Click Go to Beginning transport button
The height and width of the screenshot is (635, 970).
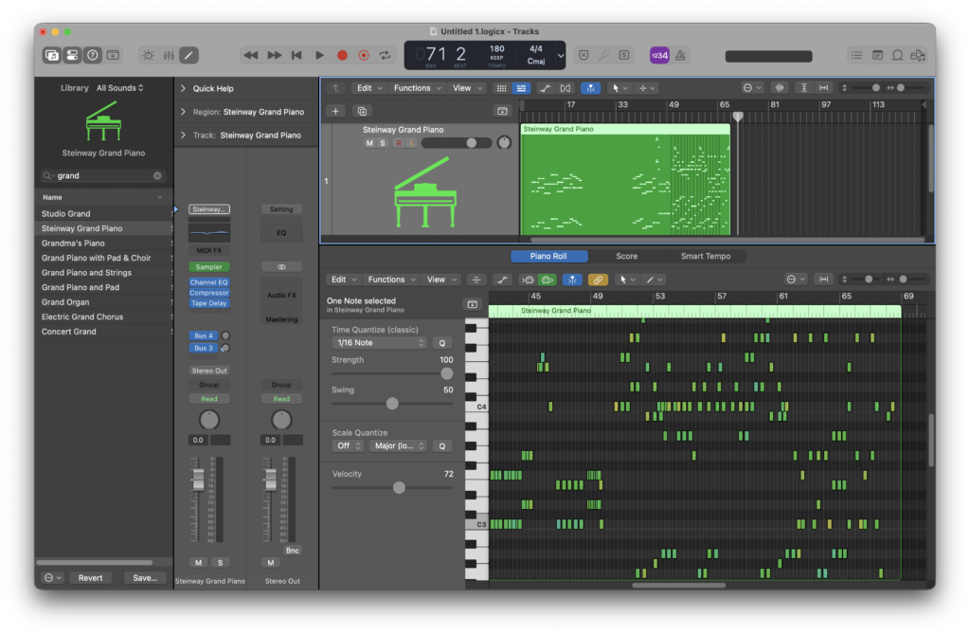click(x=296, y=56)
